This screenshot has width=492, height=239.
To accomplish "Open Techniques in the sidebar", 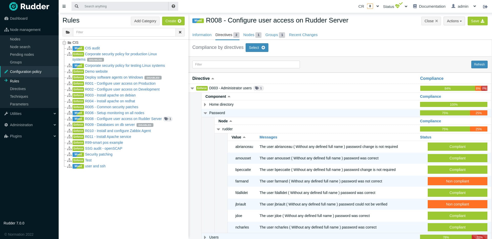I will [19, 96].
